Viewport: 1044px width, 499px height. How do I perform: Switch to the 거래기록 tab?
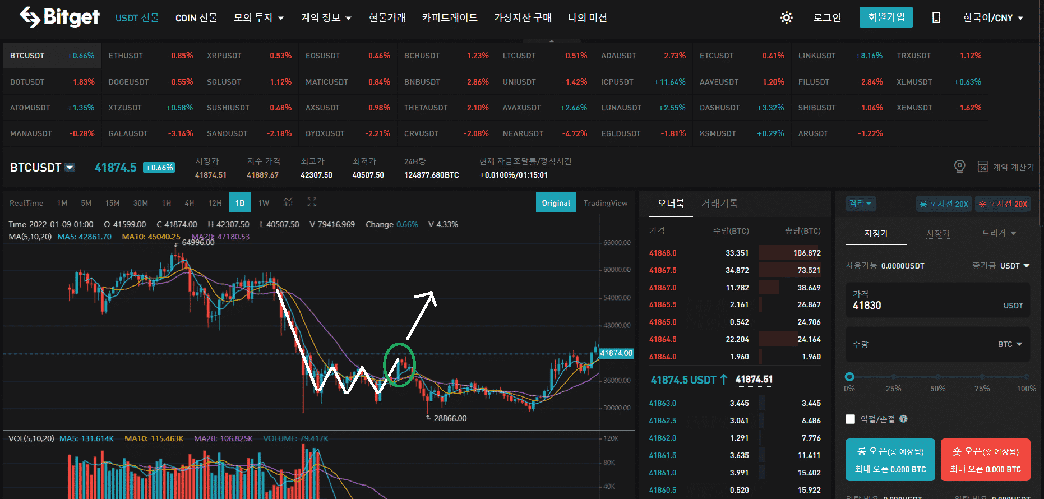[719, 203]
